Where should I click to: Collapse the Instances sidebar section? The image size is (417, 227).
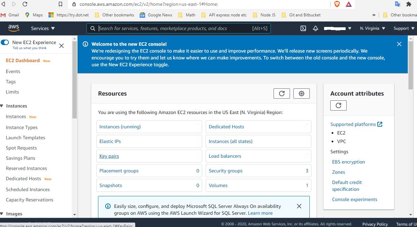(x=2, y=106)
